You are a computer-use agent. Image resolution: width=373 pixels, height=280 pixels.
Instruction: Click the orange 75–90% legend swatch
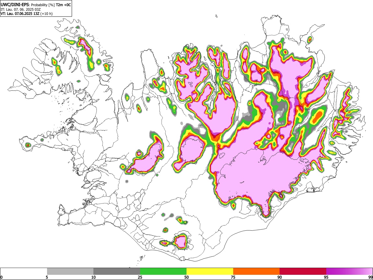(257, 272)
